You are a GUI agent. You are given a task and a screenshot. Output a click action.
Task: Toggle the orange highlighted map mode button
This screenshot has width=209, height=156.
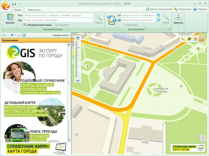coord(201,39)
